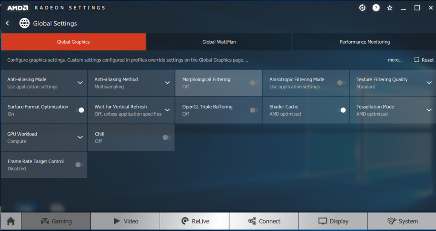The height and width of the screenshot is (231, 436).
Task: Switch to the Global WattMan tab
Action: [x=219, y=42]
